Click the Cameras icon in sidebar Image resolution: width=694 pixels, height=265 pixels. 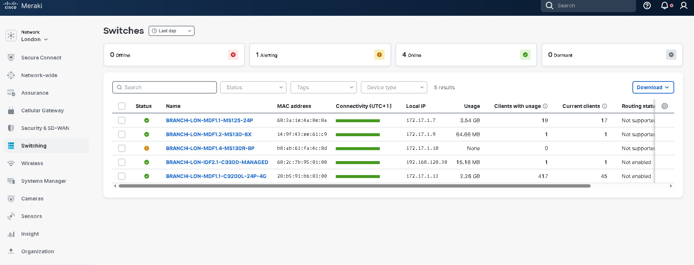(x=11, y=199)
